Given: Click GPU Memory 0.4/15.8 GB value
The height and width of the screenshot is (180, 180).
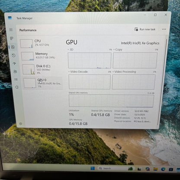Looking at the screenshot, I should point(78,124).
